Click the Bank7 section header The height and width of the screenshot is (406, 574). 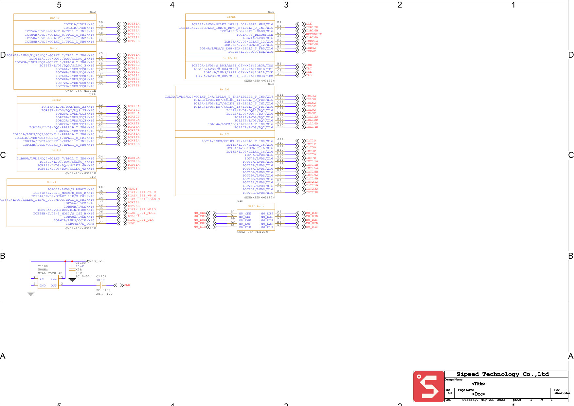(x=224, y=134)
